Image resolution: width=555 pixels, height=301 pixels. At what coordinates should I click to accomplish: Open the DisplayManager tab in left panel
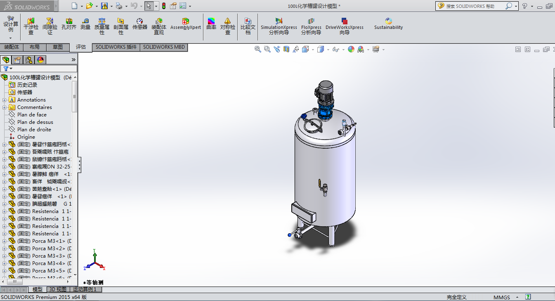[40, 60]
